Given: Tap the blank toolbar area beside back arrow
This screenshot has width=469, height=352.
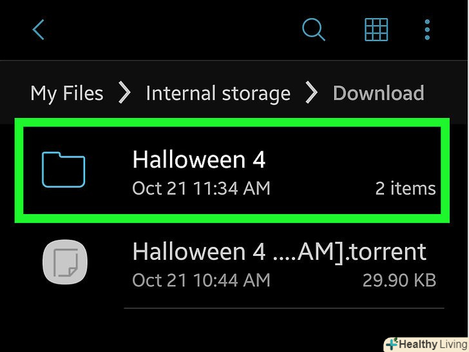Looking at the screenshot, I should [x=173, y=30].
